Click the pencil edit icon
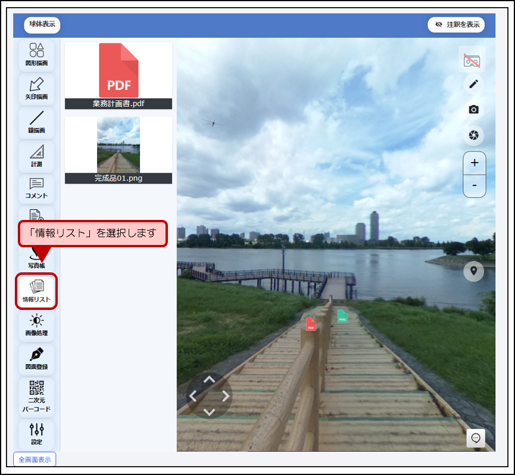This screenshot has width=515, height=475. pos(473,84)
